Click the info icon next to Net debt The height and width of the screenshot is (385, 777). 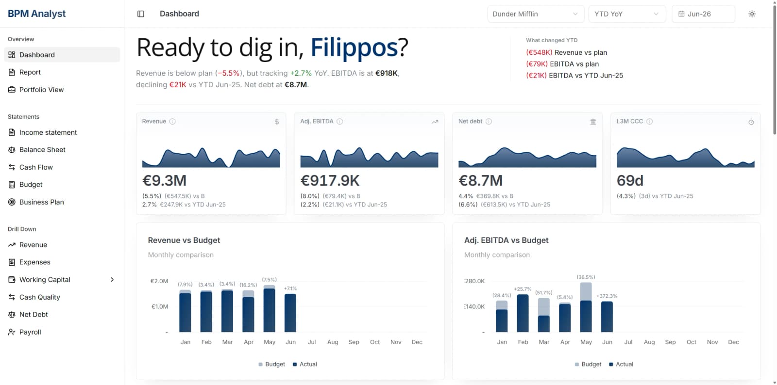[489, 122]
